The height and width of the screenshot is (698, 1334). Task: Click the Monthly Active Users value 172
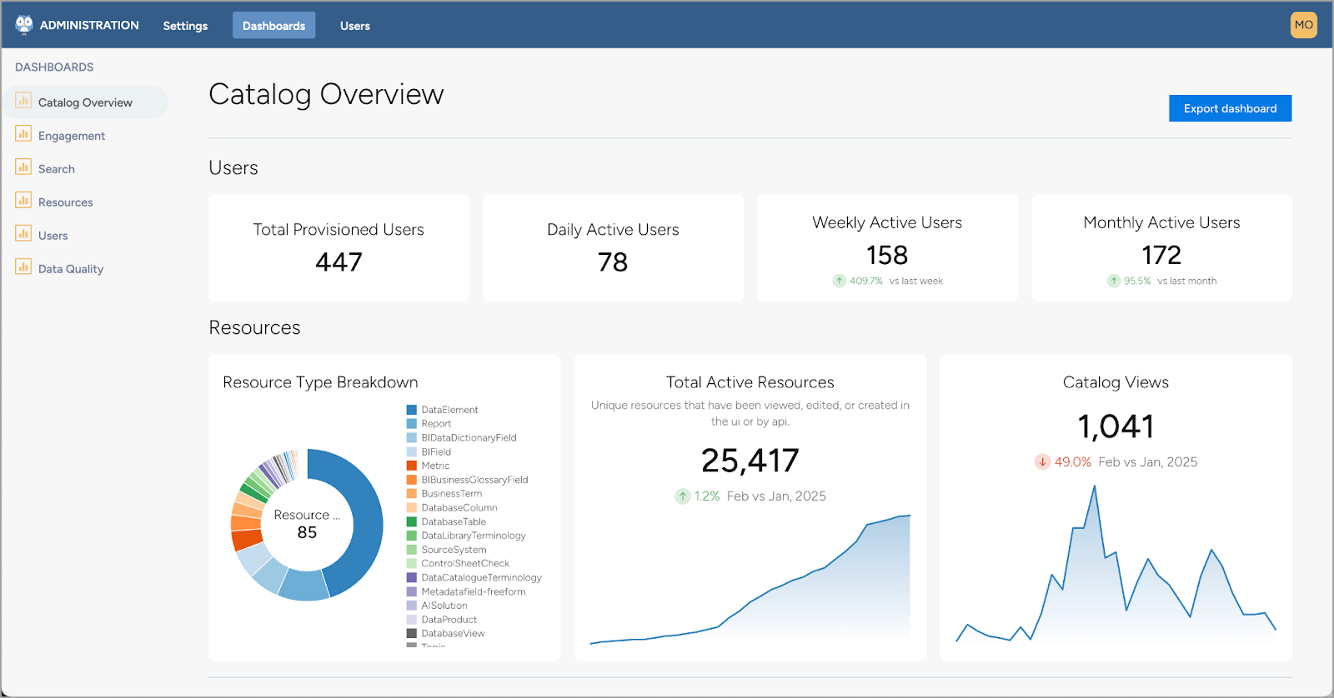click(x=1161, y=255)
